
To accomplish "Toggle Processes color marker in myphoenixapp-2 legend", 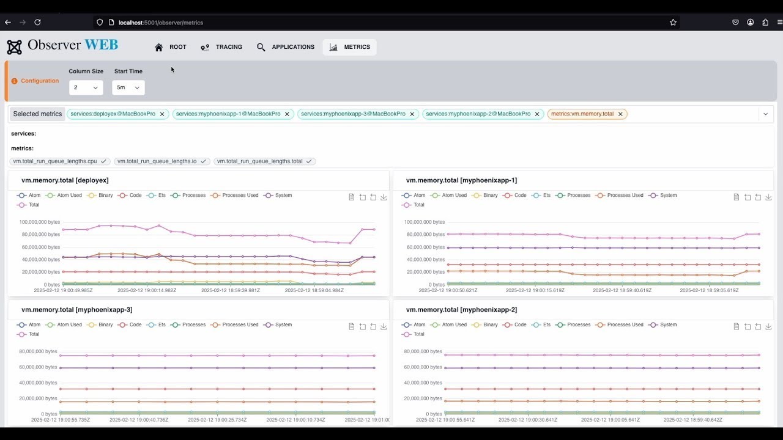I will click(x=561, y=325).
